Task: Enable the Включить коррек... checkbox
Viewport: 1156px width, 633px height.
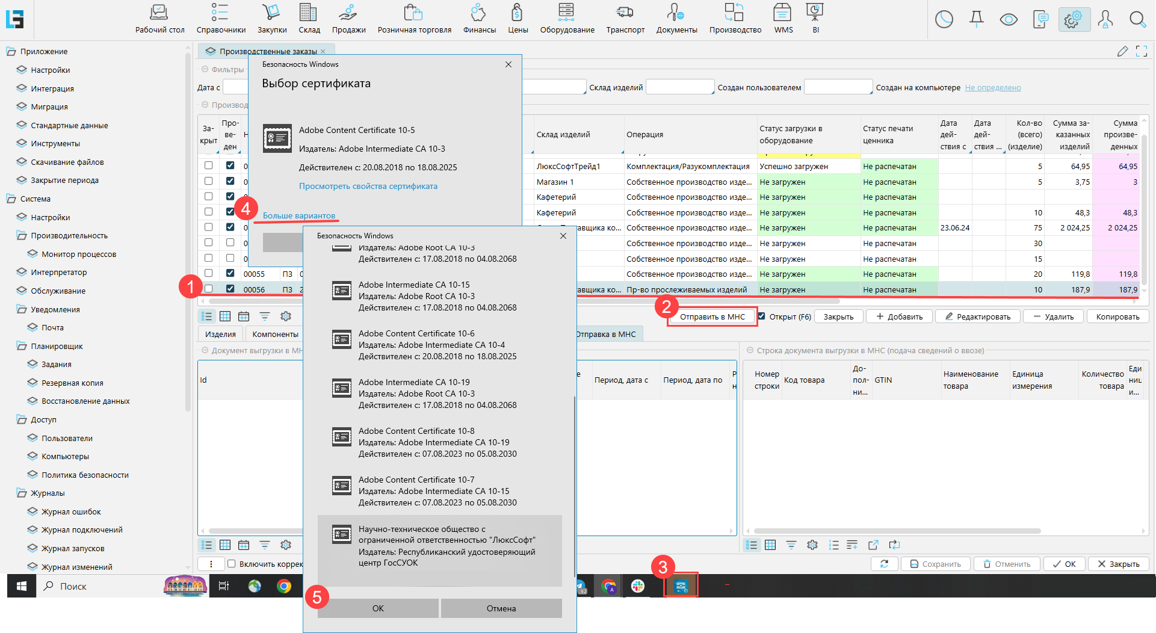Action: 231,564
